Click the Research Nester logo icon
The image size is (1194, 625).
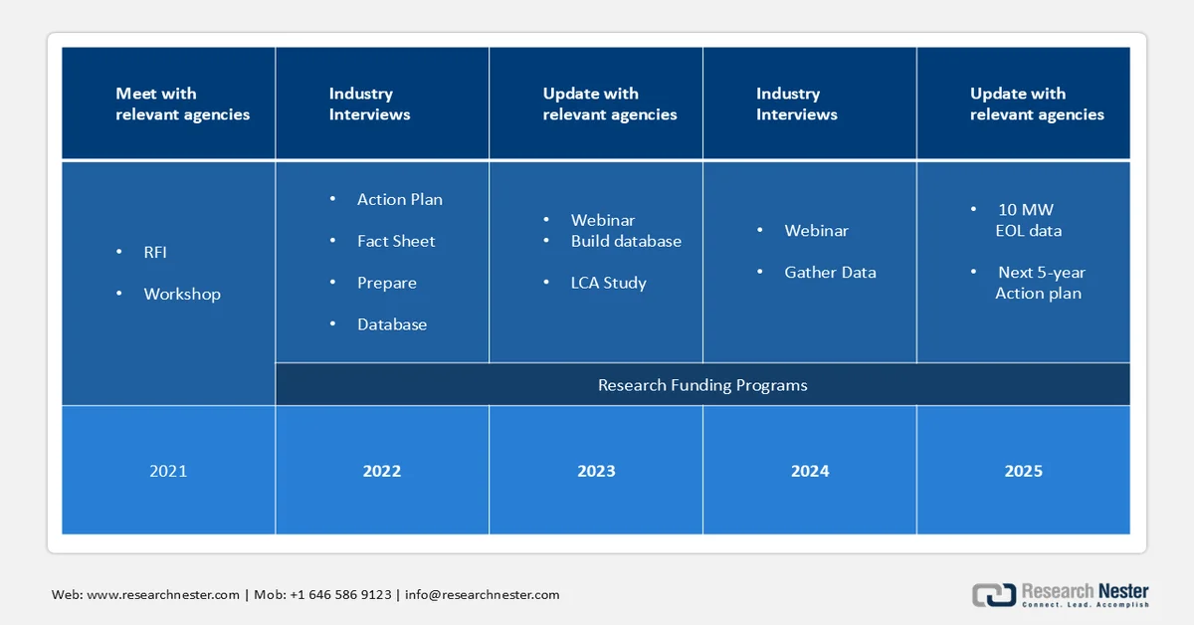coord(993,594)
